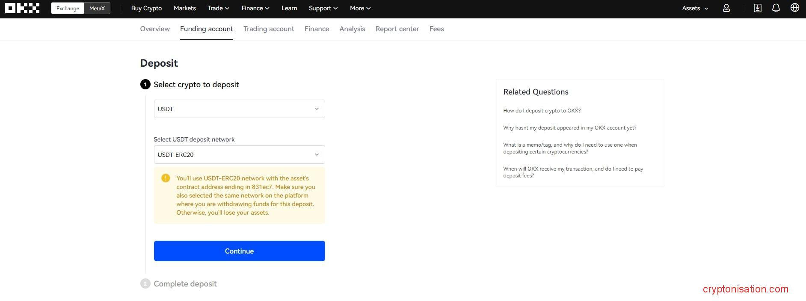Switch to the Trading account tab
The image size is (806, 301).
point(269,29)
